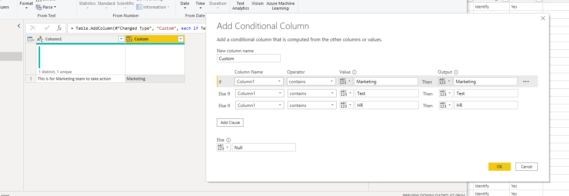The image size is (569, 196).
Task: Open the Parse menu in ribbon
Action: 46,7
